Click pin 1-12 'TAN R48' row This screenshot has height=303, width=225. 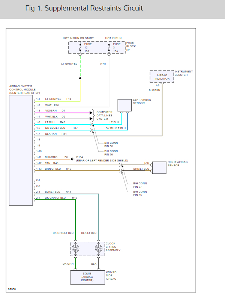point(47,163)
